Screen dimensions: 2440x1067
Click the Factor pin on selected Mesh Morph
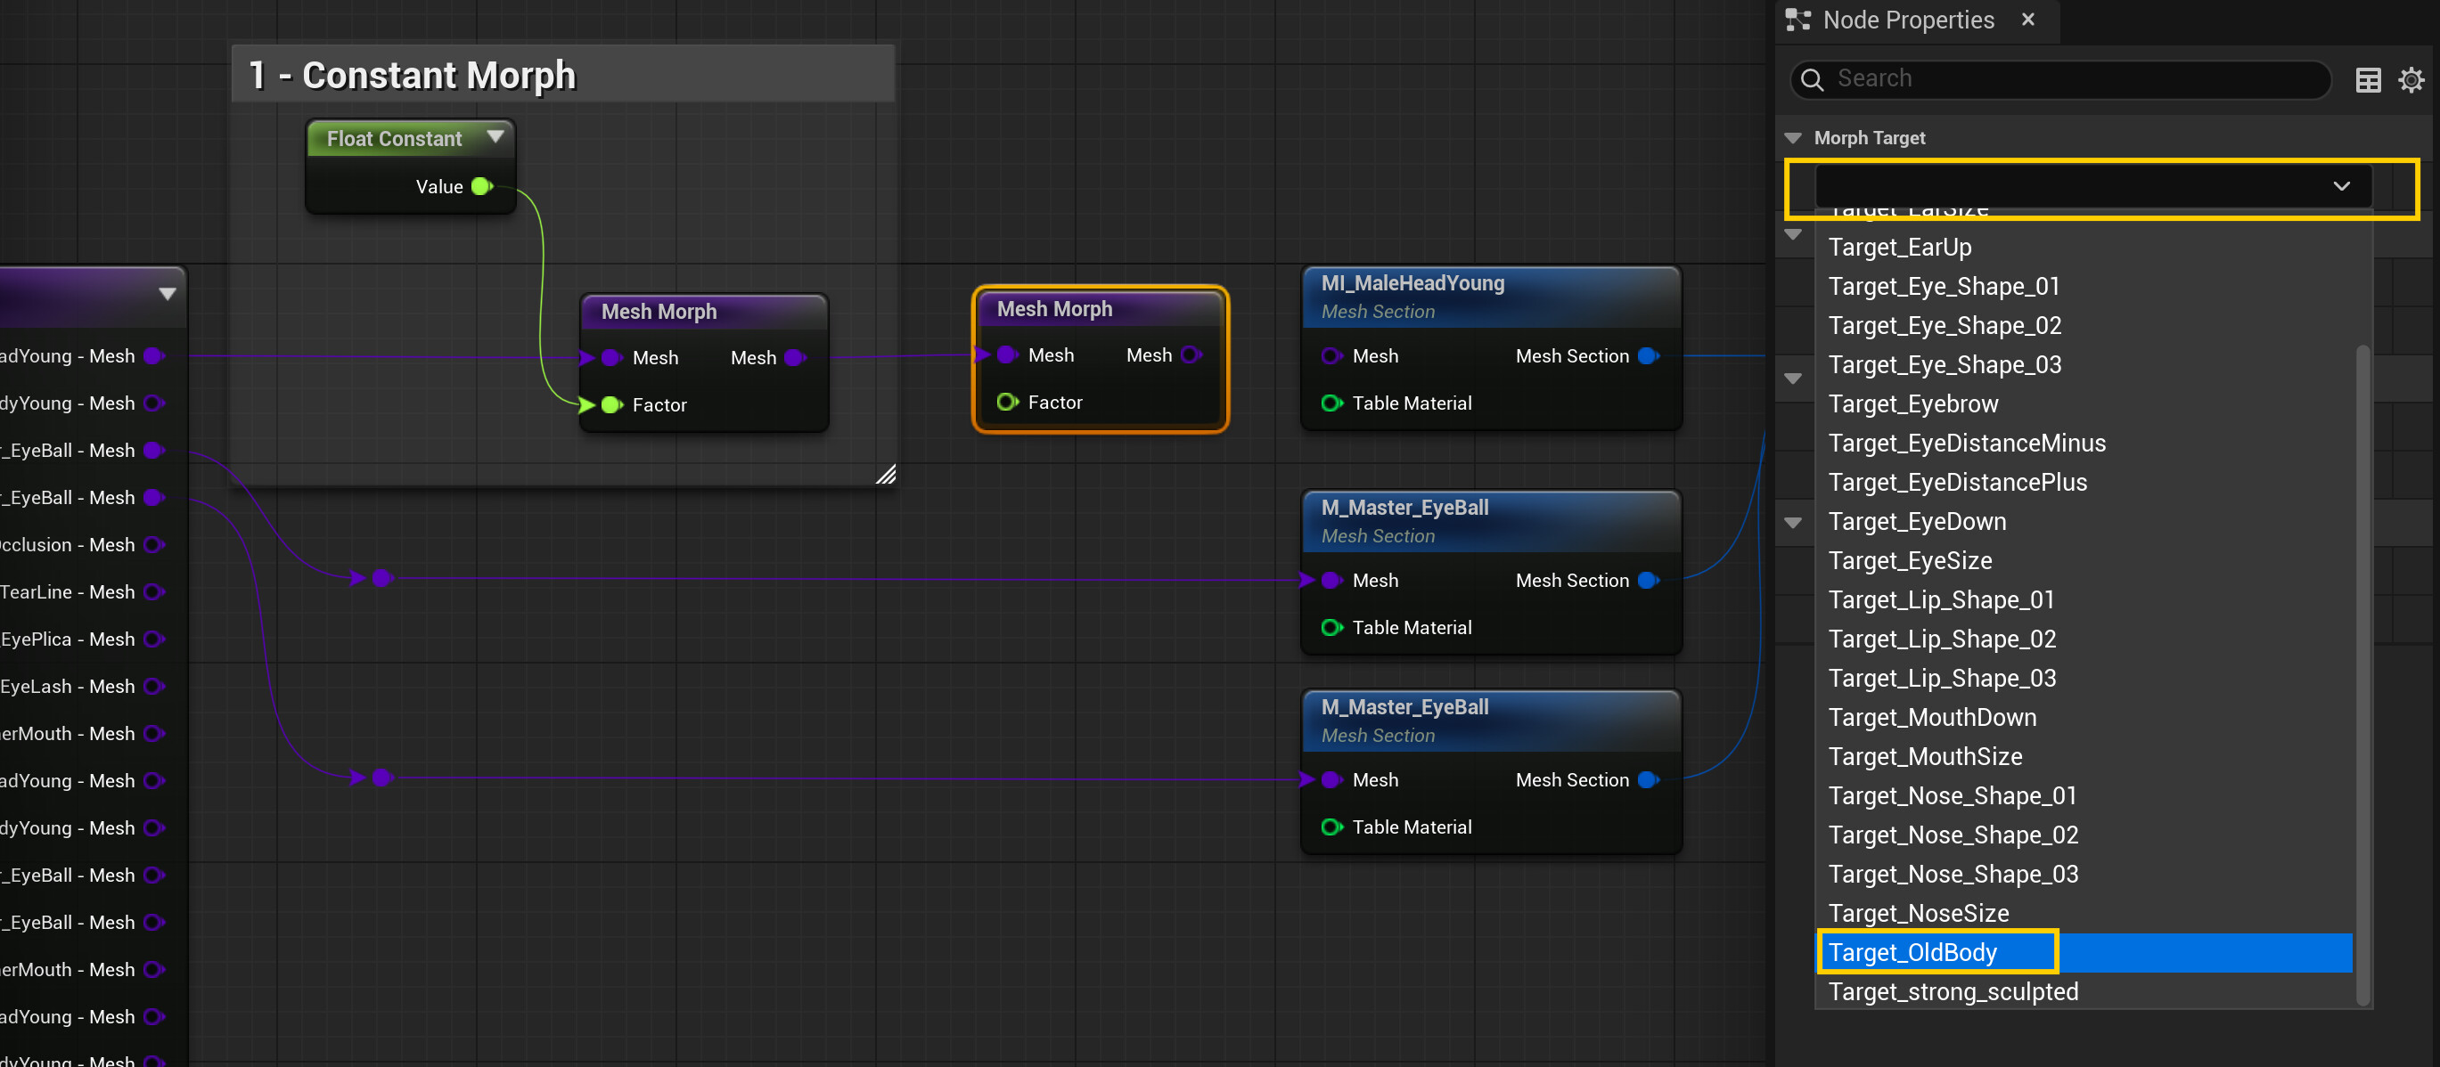[1008, 403]
